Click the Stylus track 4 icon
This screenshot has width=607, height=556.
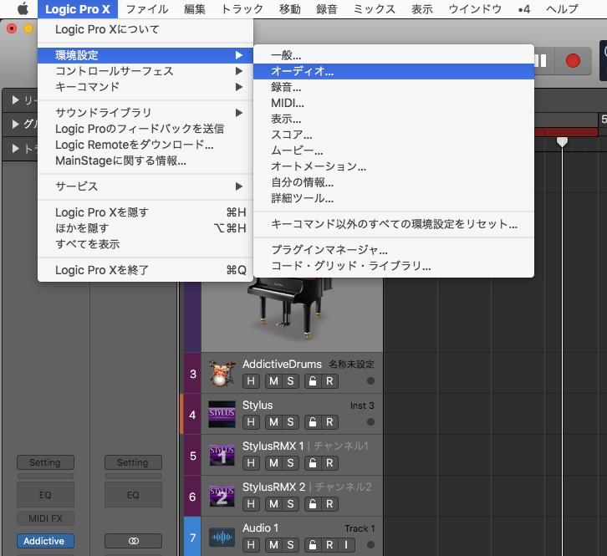pos(222,415)
